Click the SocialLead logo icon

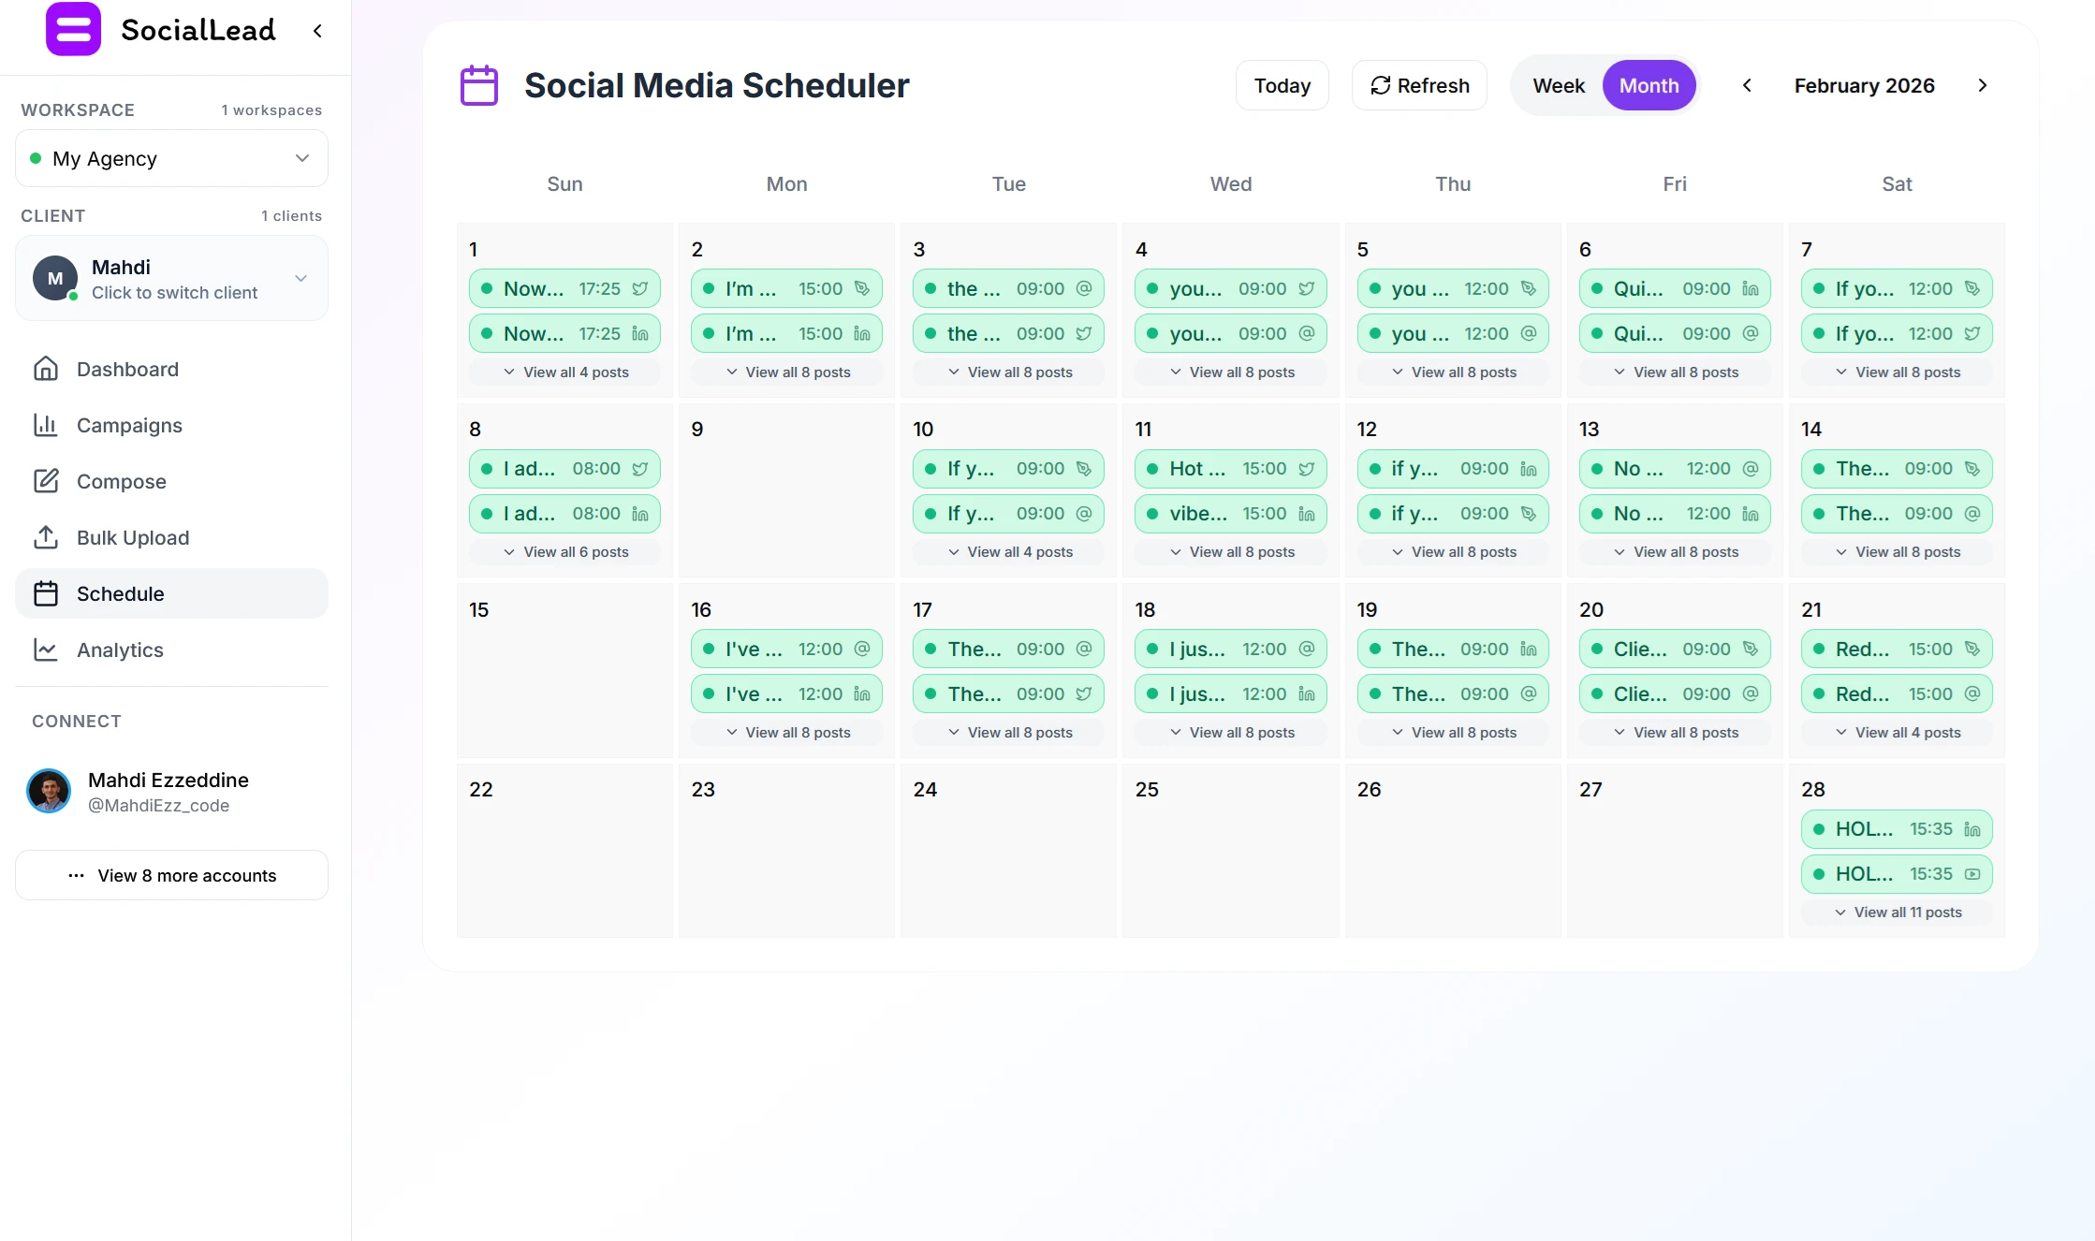click(x=73, y=29)
